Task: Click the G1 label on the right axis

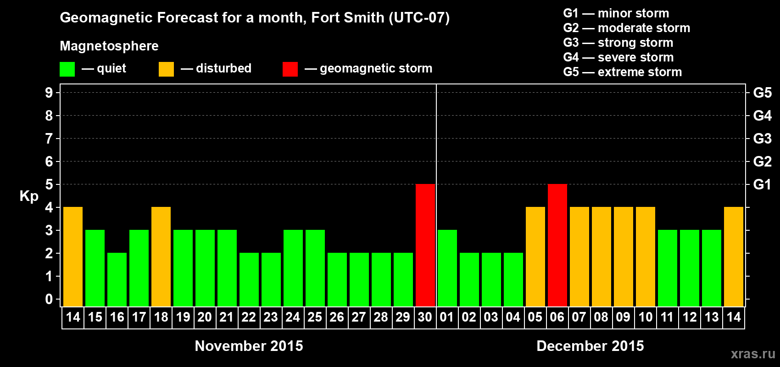Action: (x=763, y=184)
